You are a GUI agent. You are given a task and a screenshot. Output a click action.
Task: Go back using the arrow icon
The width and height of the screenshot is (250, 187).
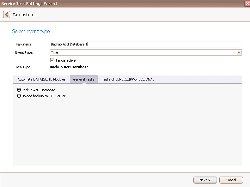(x=7, y=15)
